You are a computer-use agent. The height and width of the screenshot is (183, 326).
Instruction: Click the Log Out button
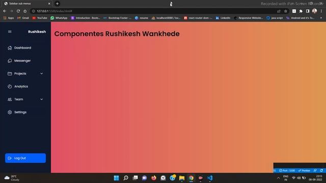25,158
